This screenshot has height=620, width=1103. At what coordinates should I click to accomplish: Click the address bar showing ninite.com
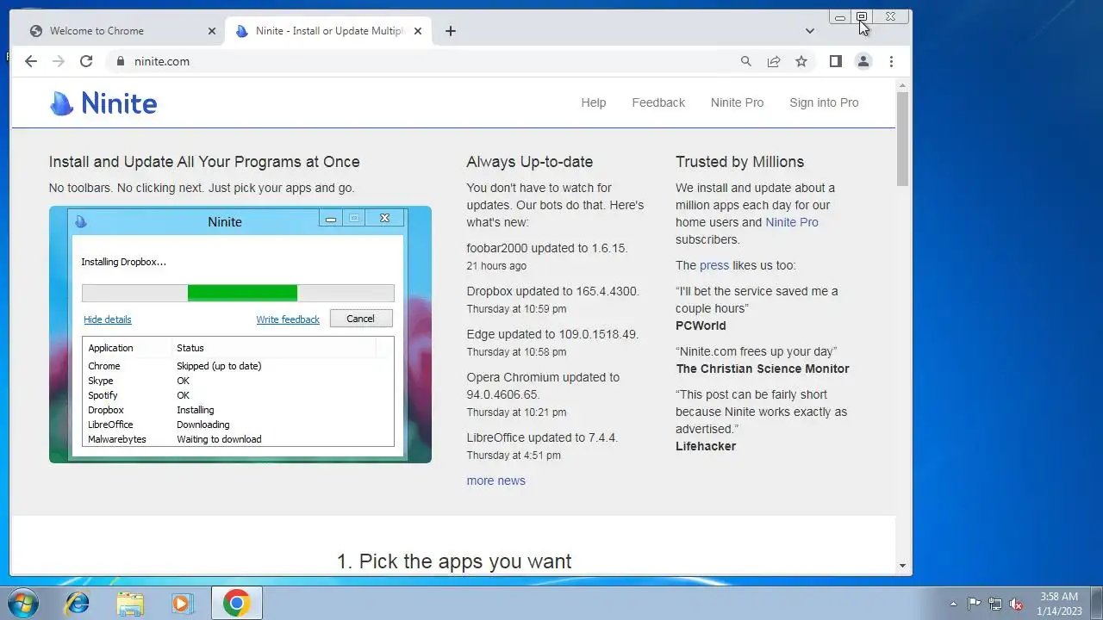pos(422,61)
